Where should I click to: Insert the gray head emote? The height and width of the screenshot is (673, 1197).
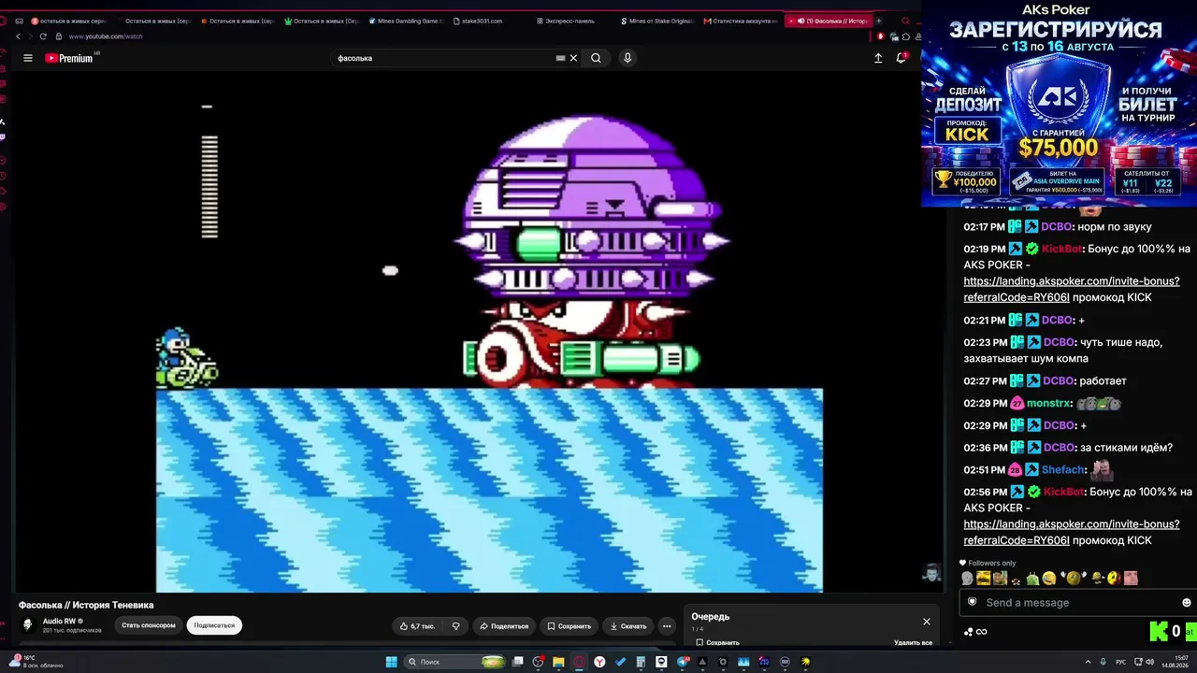(x=967, y=579)
